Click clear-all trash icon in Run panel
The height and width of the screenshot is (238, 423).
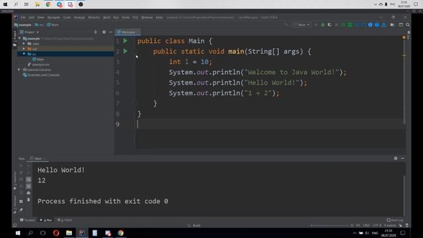28,200
